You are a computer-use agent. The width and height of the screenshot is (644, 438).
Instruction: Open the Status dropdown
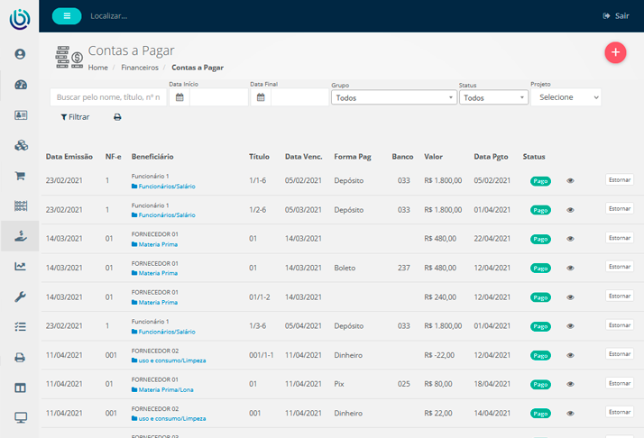click(492, 97)
